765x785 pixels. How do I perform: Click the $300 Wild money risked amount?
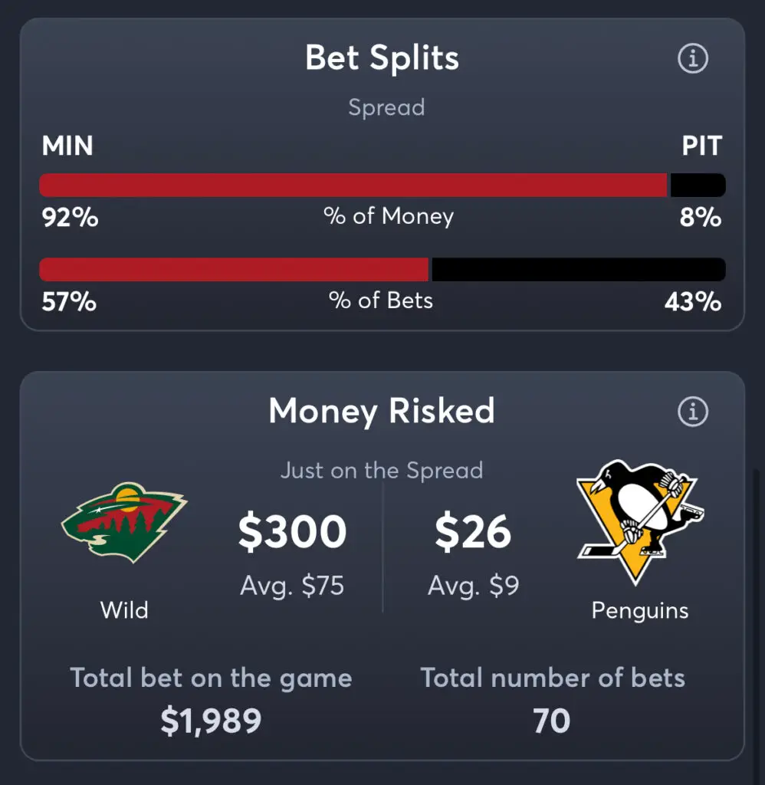(x=292, y=532)
